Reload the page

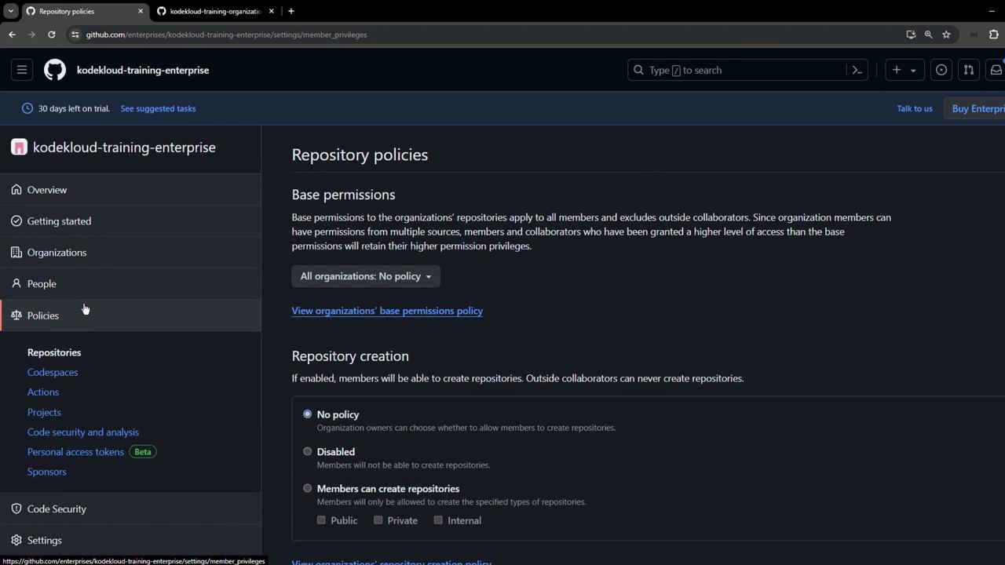point(52,35)
